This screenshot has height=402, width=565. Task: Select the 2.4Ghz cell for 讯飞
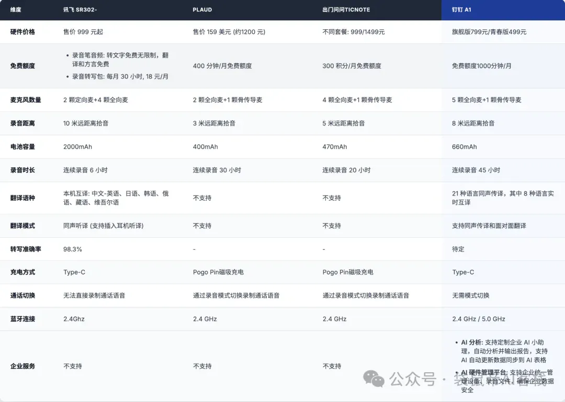pyautogui.click(x=74, y=319)
